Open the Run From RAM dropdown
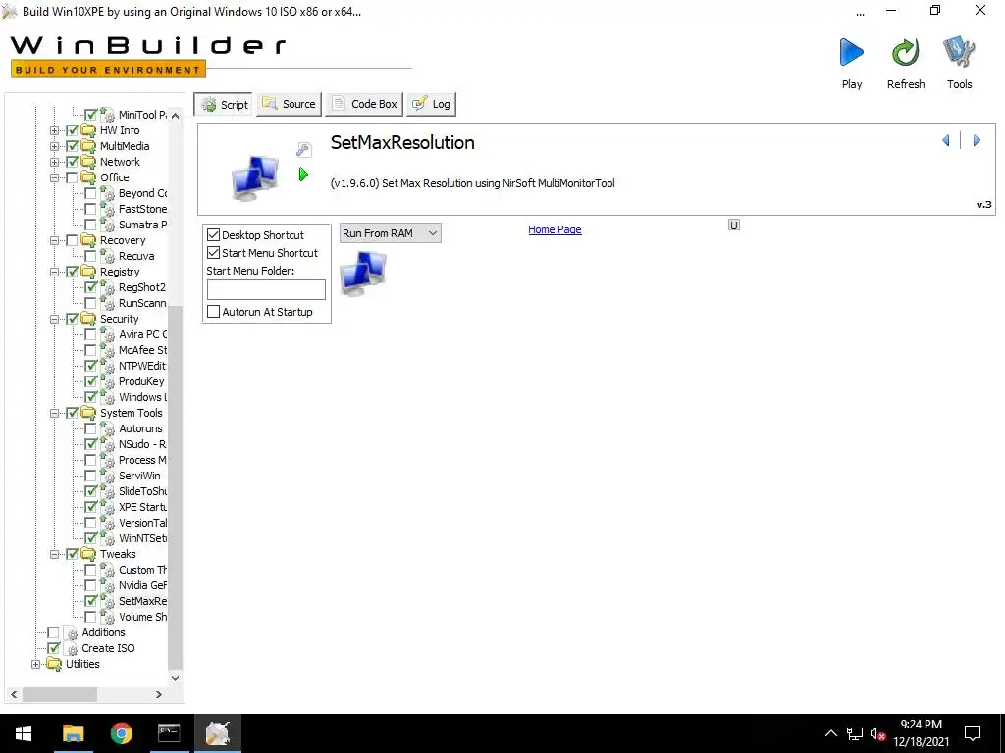 (x=391, y=233)
